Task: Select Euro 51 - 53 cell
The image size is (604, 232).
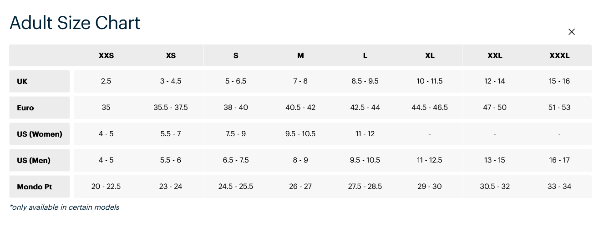Action: tap(559, 108)
